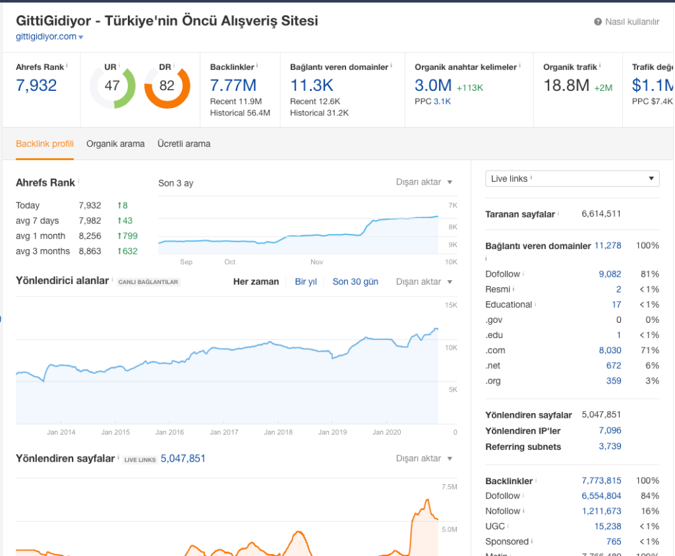Open 11,278 referring domains count
Screen dimensions: 675x556
tap(608, 246)
